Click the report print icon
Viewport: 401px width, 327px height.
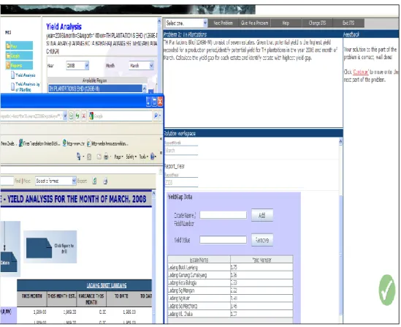pos(105,181)
